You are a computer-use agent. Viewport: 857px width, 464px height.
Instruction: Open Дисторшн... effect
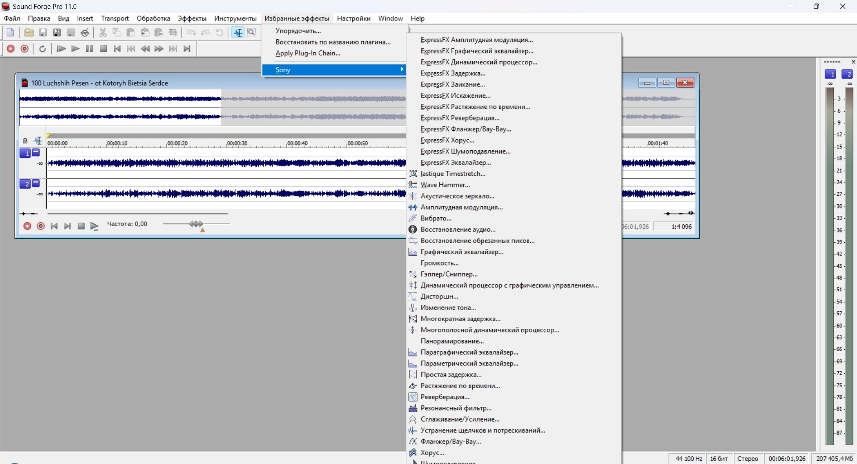(514, 296)
